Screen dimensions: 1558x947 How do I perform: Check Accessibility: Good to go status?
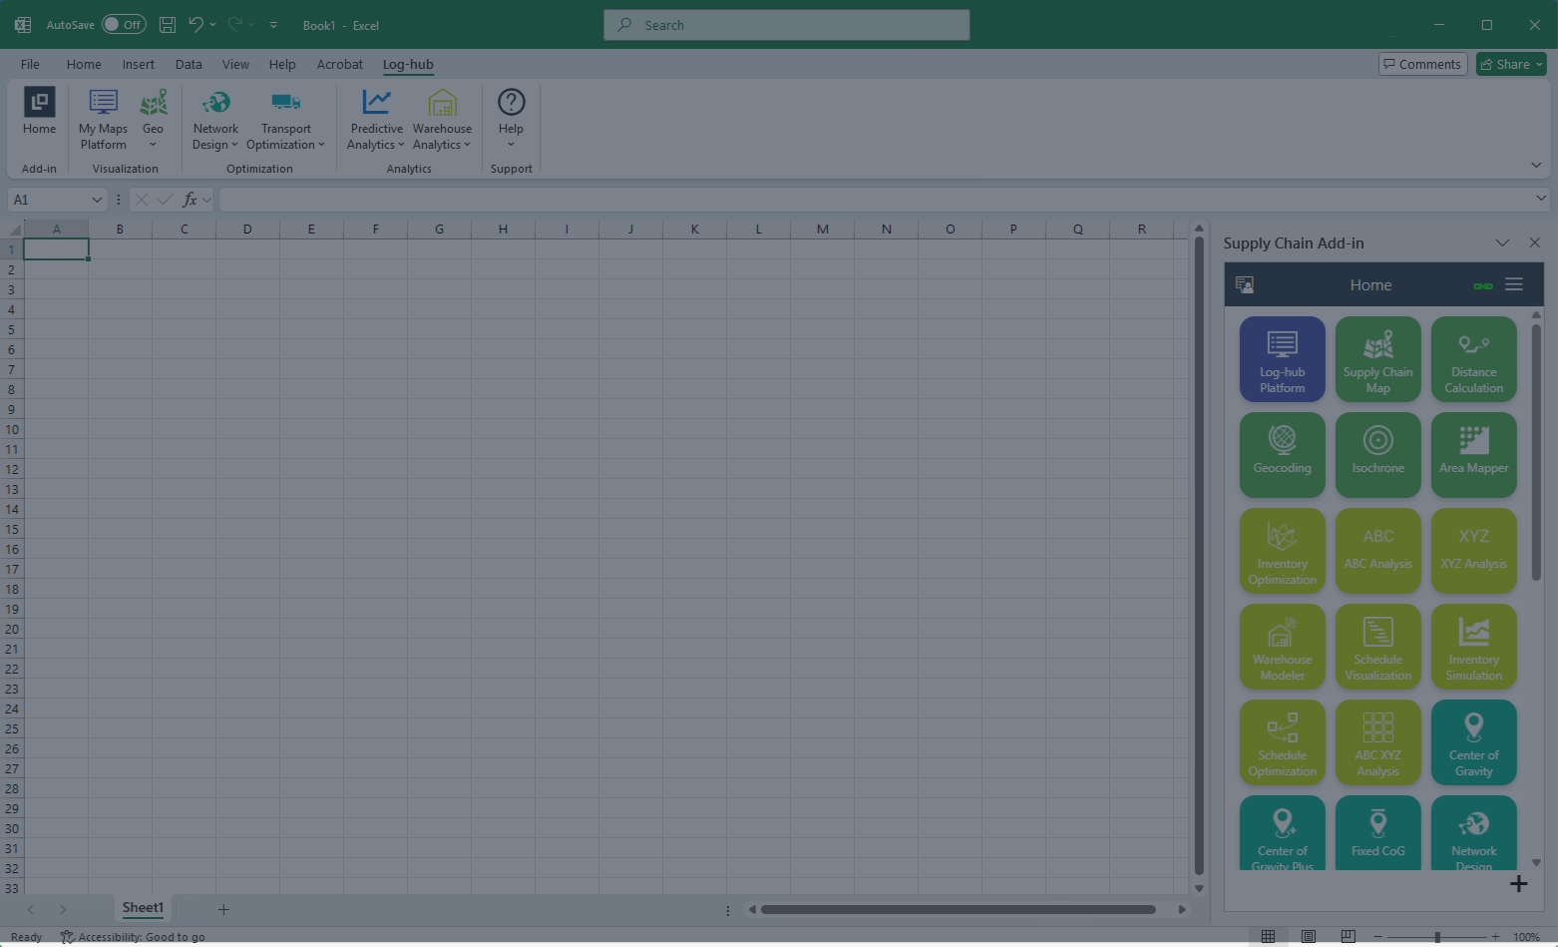click(x=133, y=937)
